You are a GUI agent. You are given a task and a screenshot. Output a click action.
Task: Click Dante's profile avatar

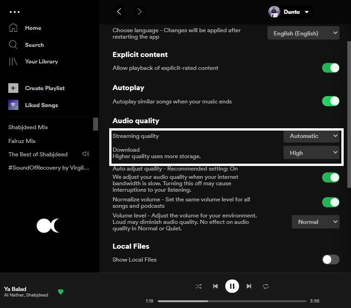pos(274,11)
